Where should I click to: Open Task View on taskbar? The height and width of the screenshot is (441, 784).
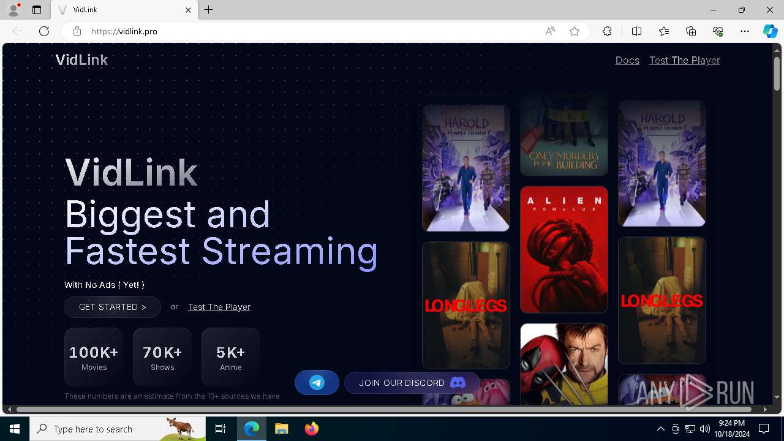coord(221,429)
